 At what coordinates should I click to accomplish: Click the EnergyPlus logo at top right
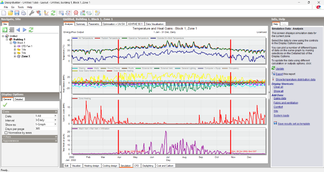tap(318, 7)
